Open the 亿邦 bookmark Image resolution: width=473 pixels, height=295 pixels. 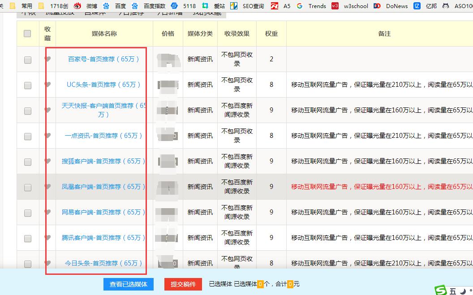(425, 6)
